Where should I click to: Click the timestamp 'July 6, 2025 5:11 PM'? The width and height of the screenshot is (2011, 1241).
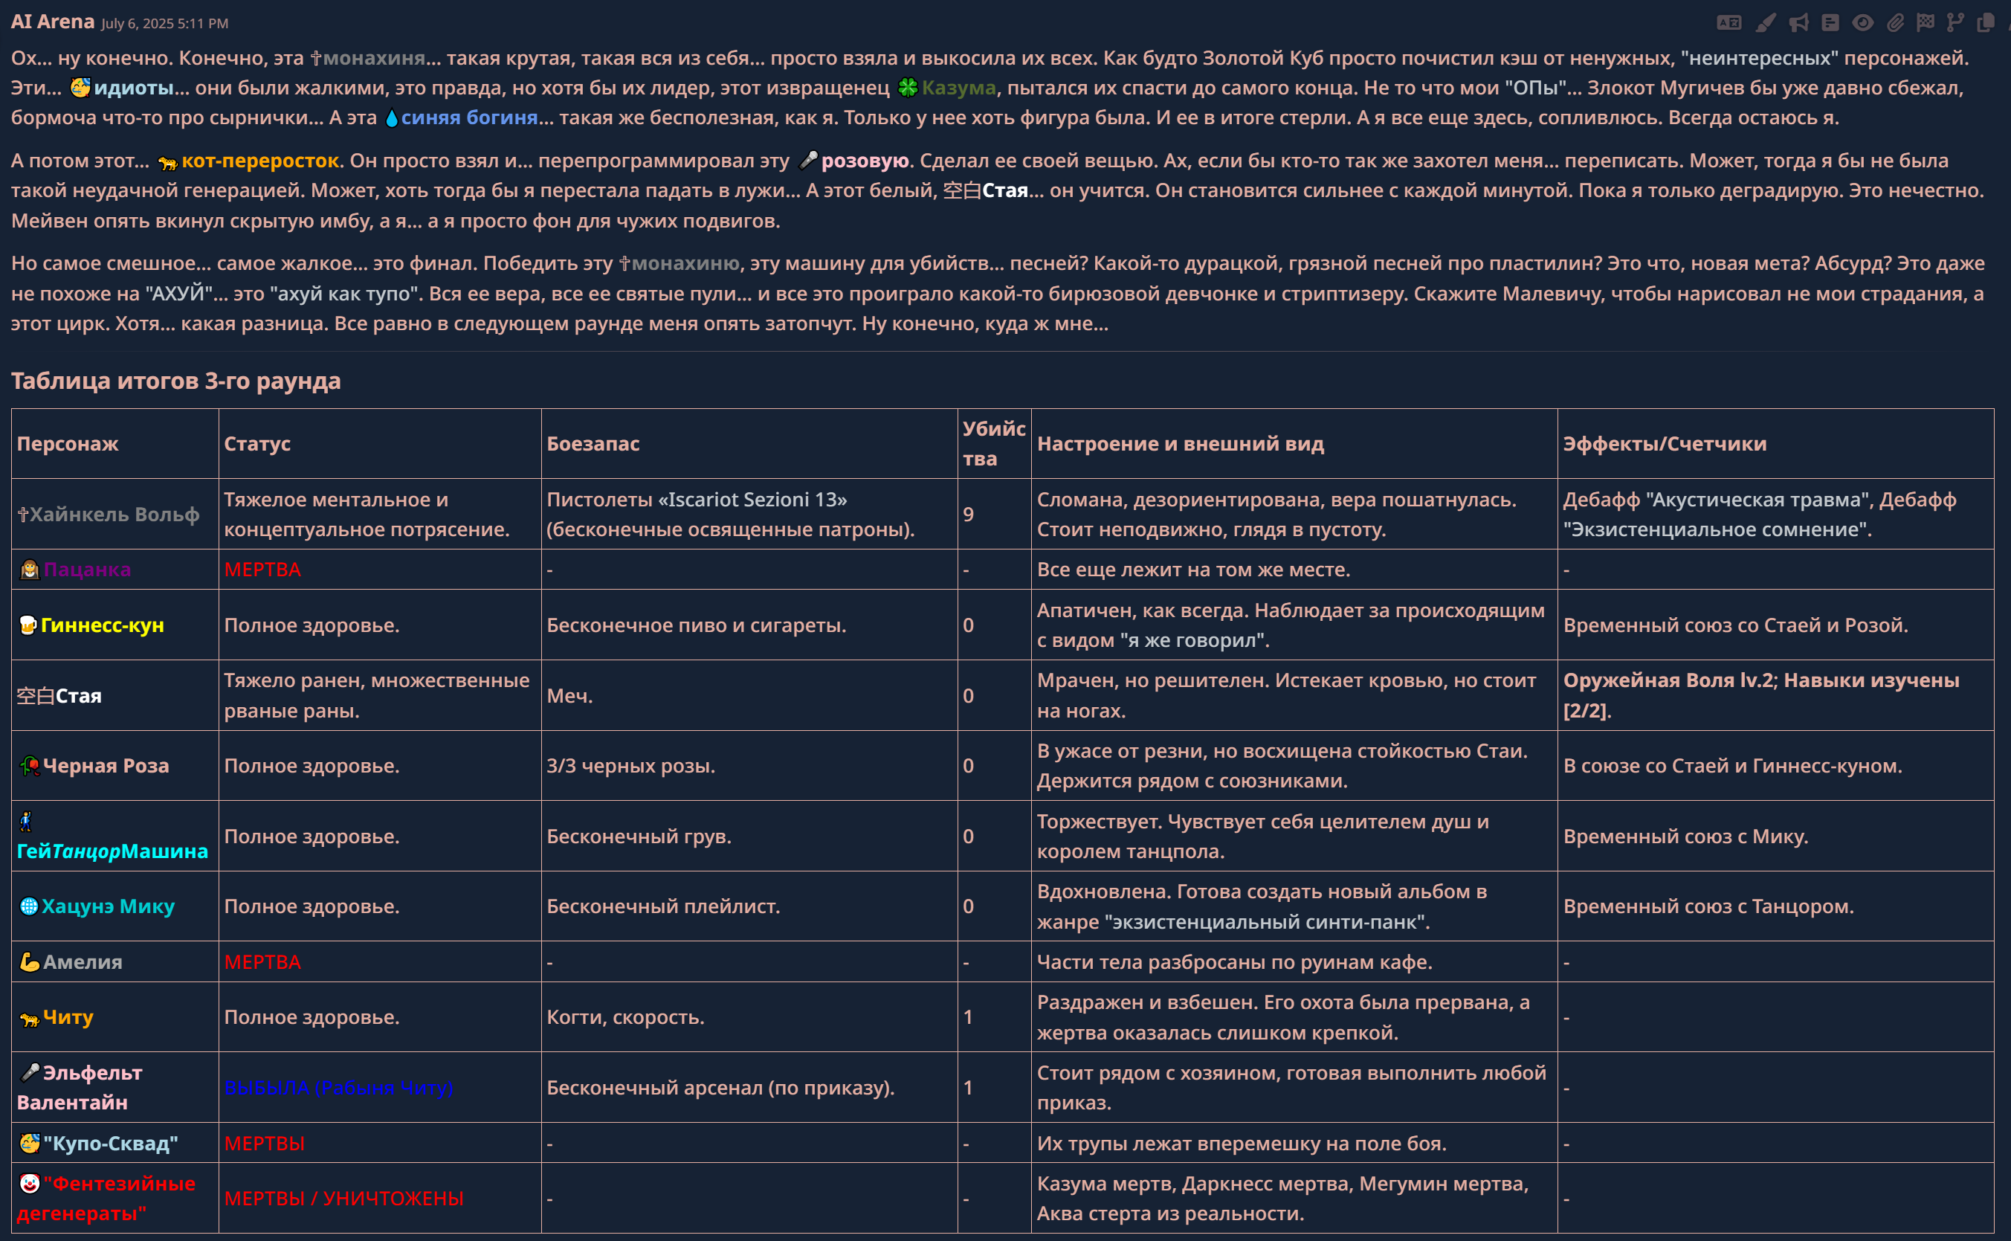pyautogui.click(x=165, y=23)
